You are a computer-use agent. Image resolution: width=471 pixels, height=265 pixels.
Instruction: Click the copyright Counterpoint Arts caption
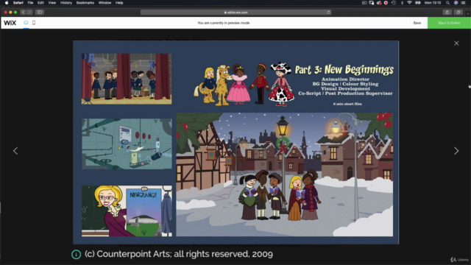coord(179,254)
